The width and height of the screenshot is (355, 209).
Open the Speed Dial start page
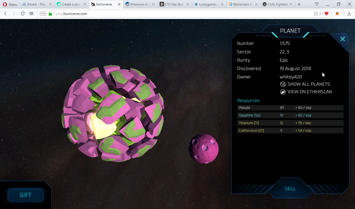tap(31, 14)
